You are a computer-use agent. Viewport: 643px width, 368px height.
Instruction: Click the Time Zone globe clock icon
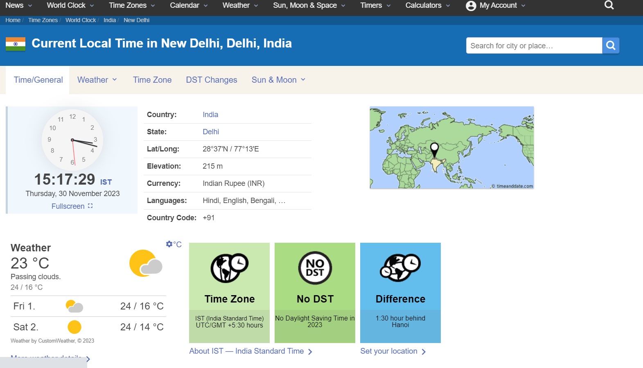click(229, 268)
